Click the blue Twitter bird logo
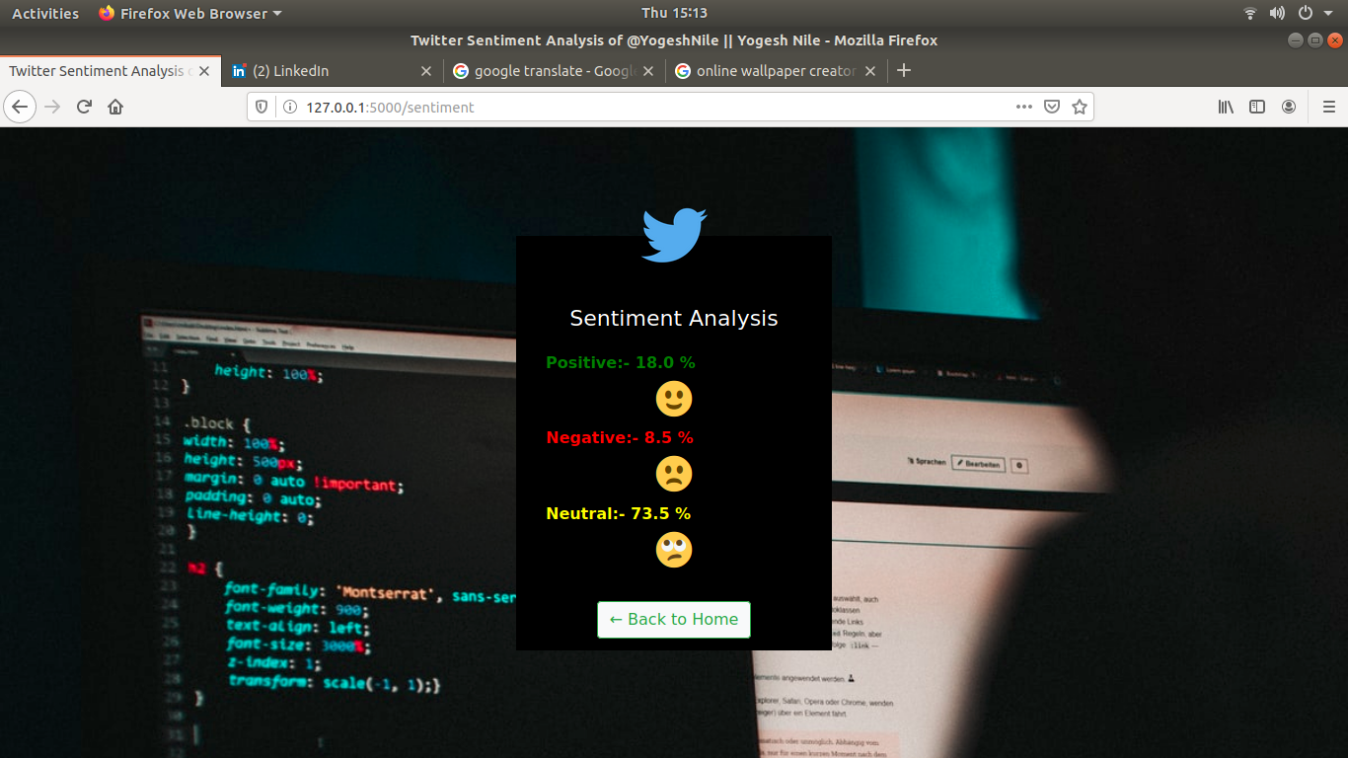This screenshot has height=758, width=1348. pos(674,235)
